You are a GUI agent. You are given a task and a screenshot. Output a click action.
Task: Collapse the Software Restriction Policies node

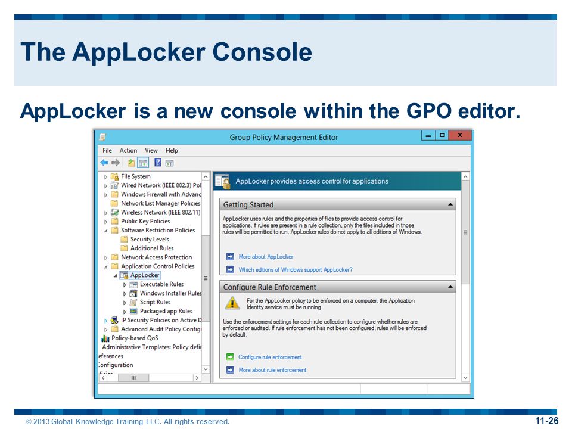point(106,231)
